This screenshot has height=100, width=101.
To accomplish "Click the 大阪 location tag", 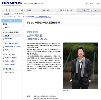I will [35, 32].
